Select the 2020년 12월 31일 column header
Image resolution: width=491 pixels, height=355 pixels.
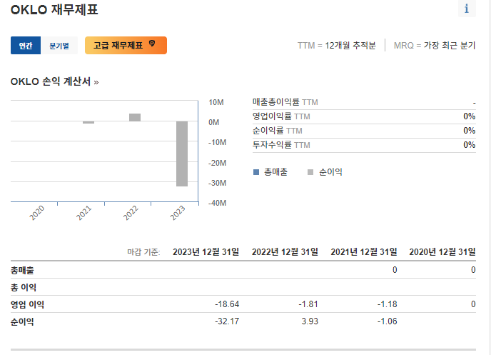coord(442,251)
